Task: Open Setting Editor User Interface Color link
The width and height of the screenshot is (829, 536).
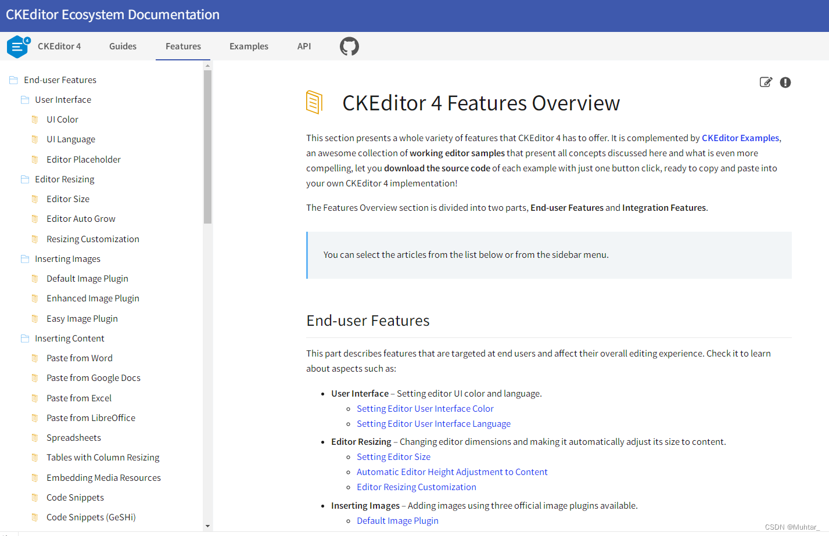Action: 425,409
